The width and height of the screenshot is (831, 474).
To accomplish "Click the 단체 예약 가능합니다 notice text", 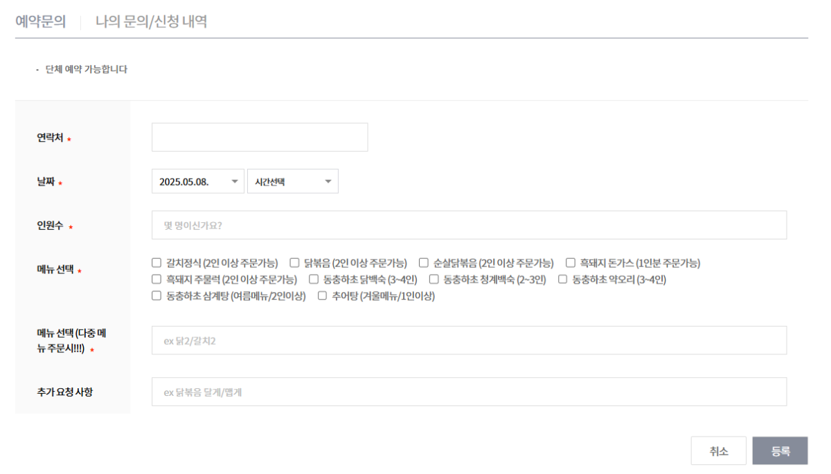I will tap(87, 69).
